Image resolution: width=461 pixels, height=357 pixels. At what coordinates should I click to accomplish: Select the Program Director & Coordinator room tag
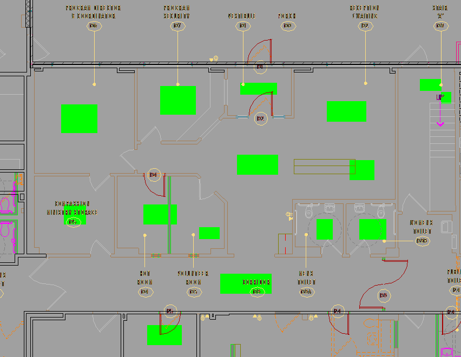[94, 26]
